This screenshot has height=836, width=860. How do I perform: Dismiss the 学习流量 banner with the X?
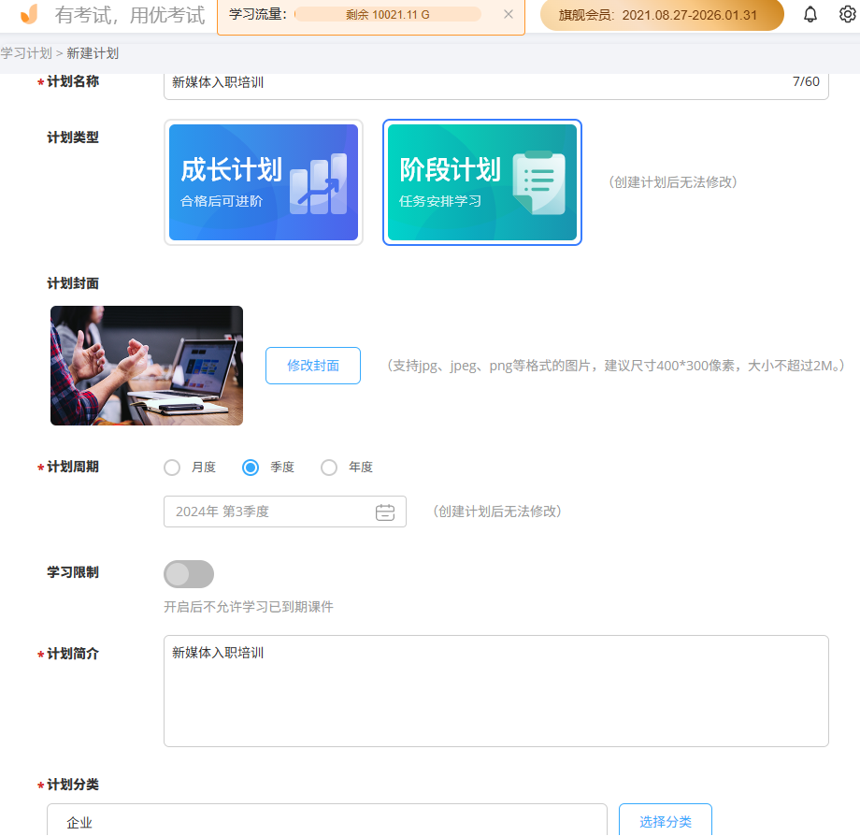(x=509, y=14)
